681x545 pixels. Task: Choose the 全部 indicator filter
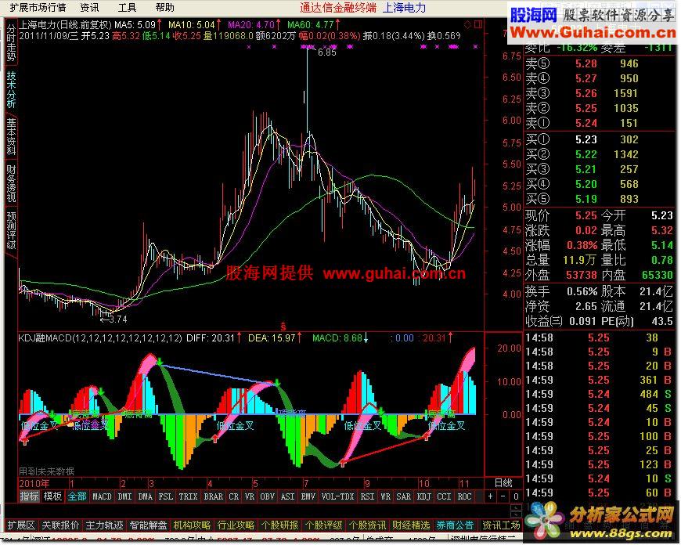77,496
